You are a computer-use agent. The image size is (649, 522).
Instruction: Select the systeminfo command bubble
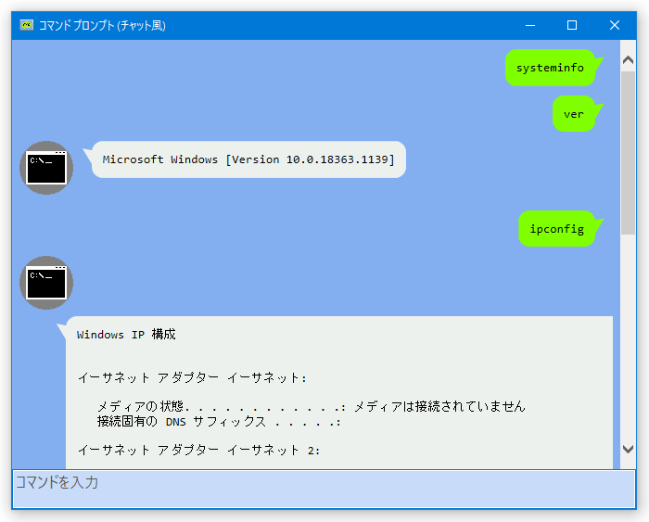(550, 68)
